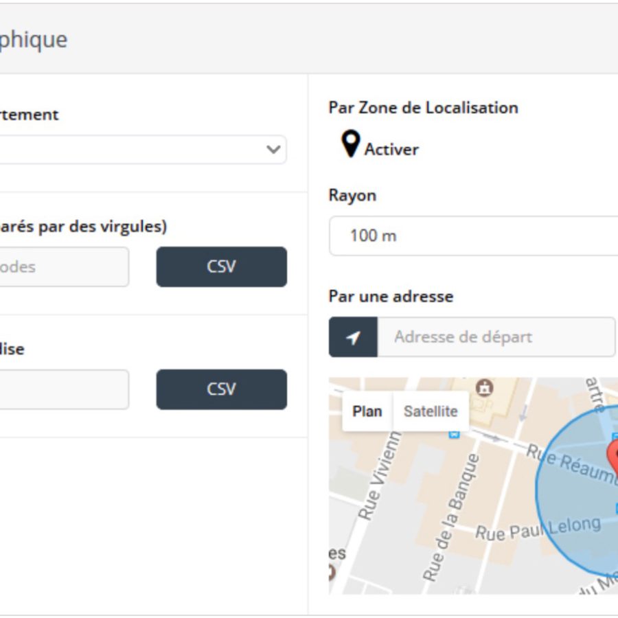Switch map to Plan view
618x618 pixels.
pyautogui.click(x=367, y=411)
